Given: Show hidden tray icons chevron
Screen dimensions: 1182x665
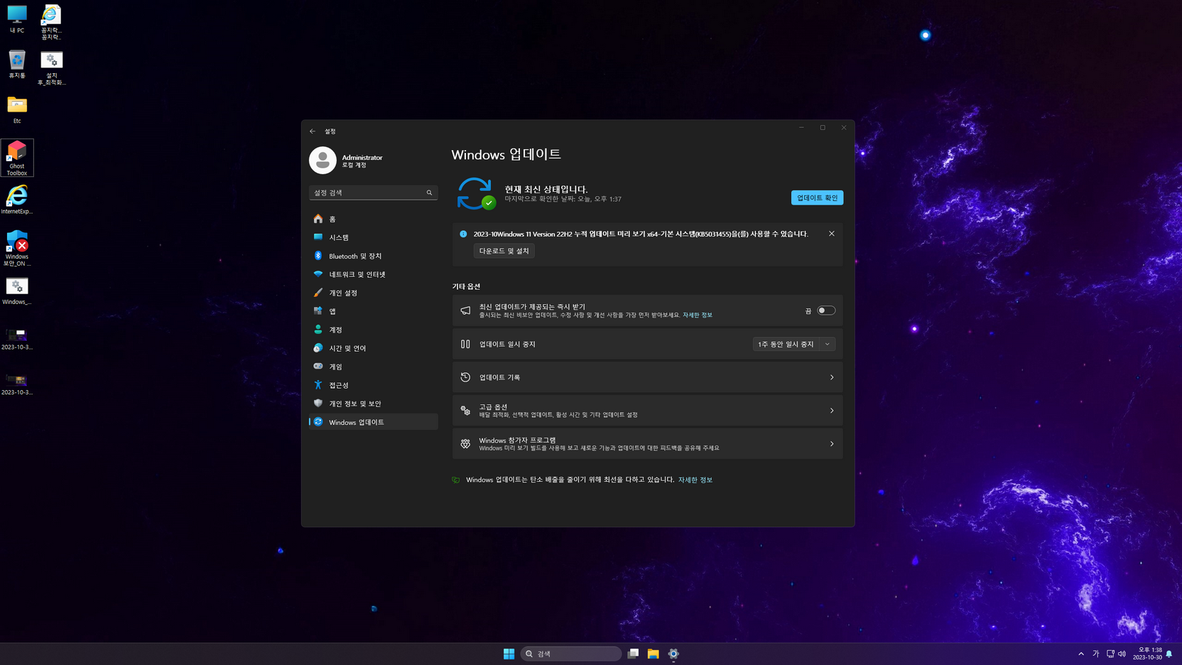Looking at the screenshot, I should (1081, 654).
